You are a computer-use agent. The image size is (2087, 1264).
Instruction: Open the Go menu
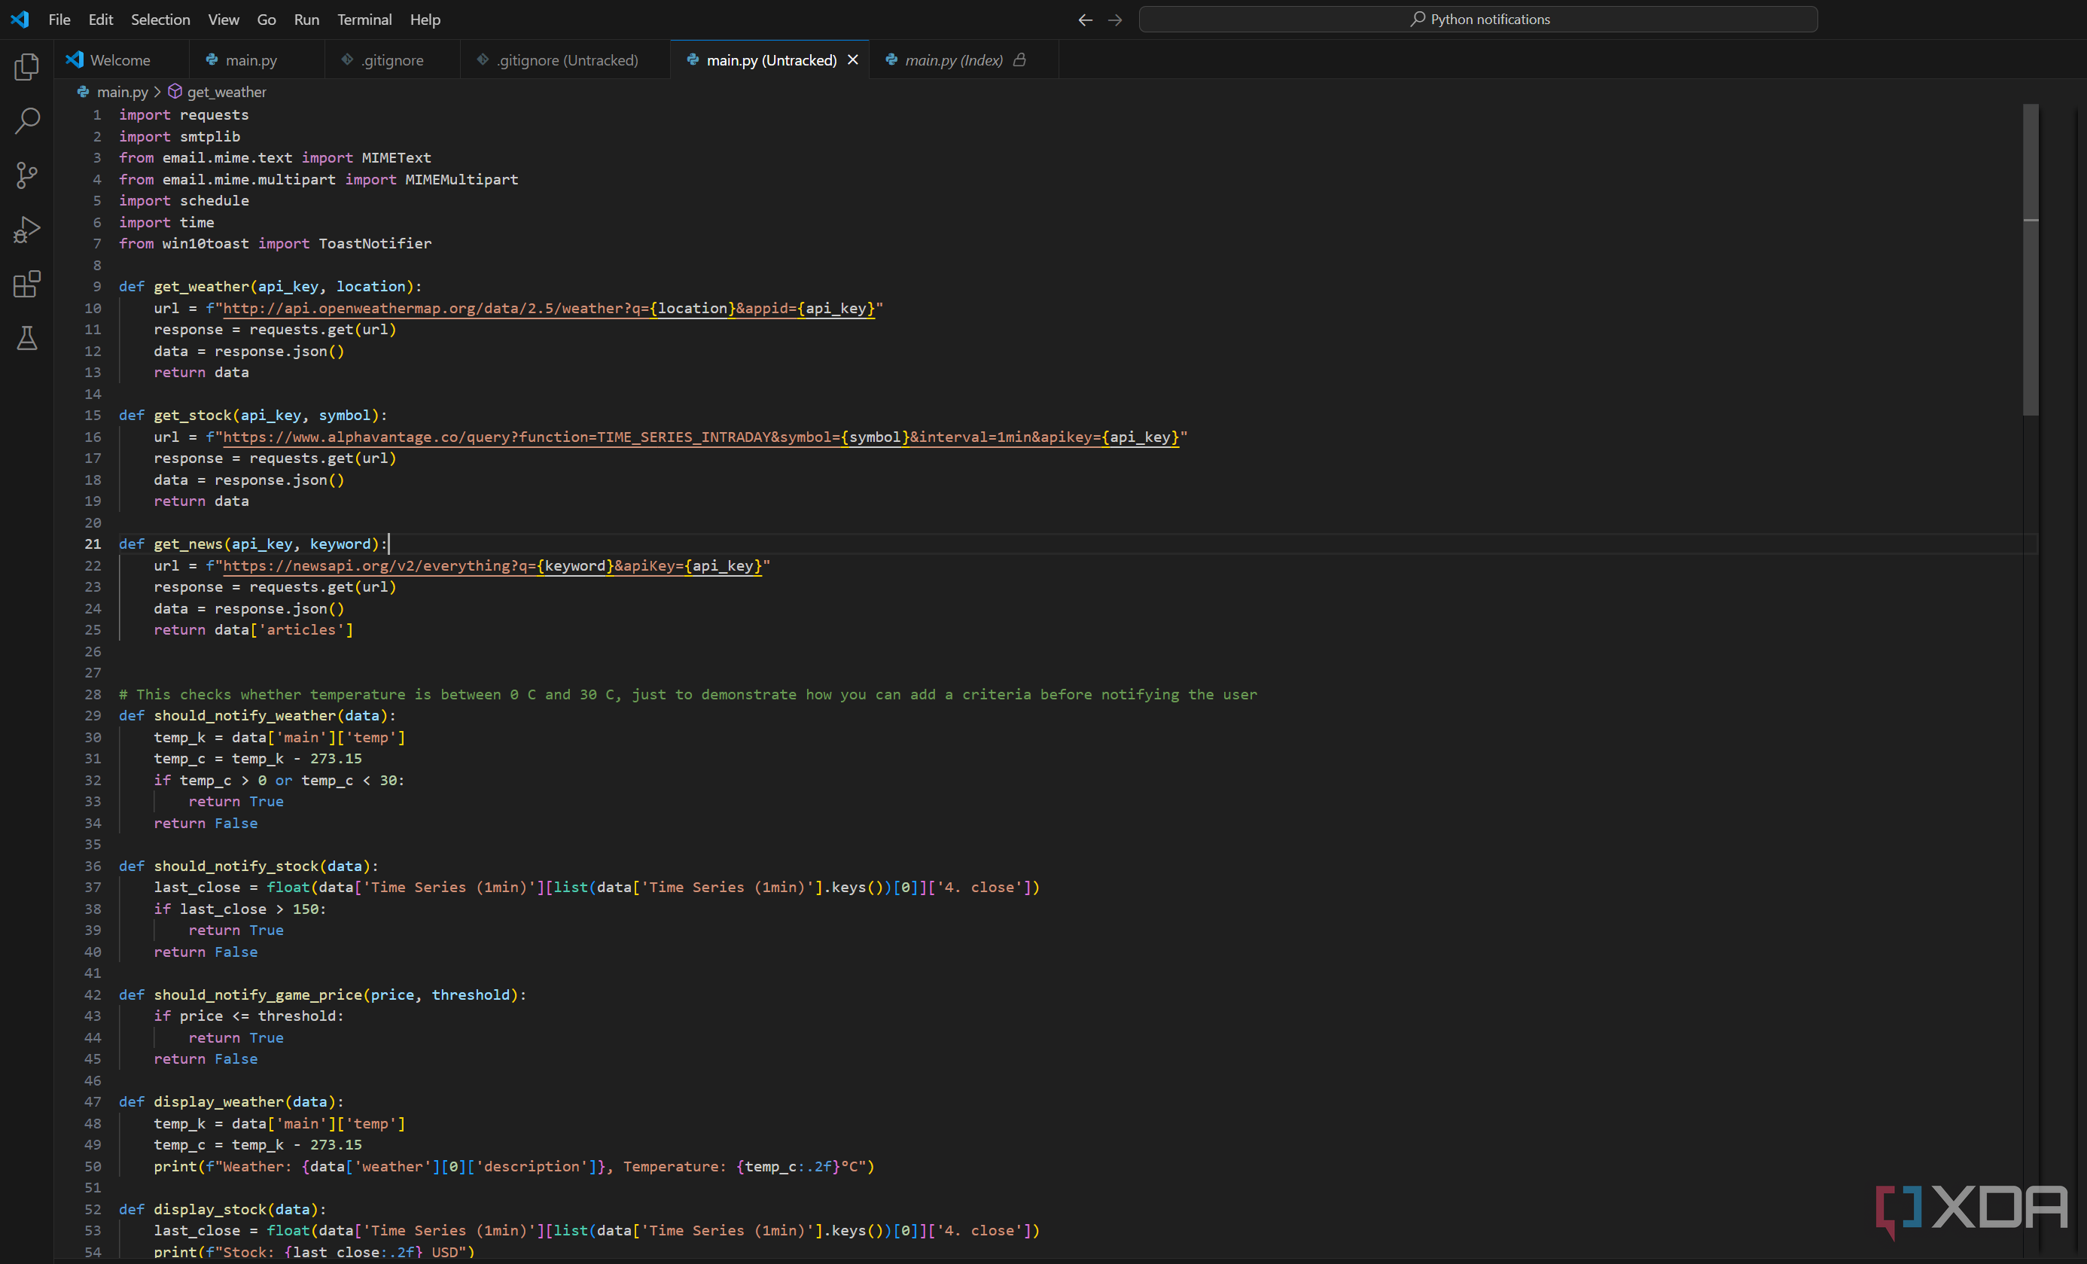coord(266,20)
